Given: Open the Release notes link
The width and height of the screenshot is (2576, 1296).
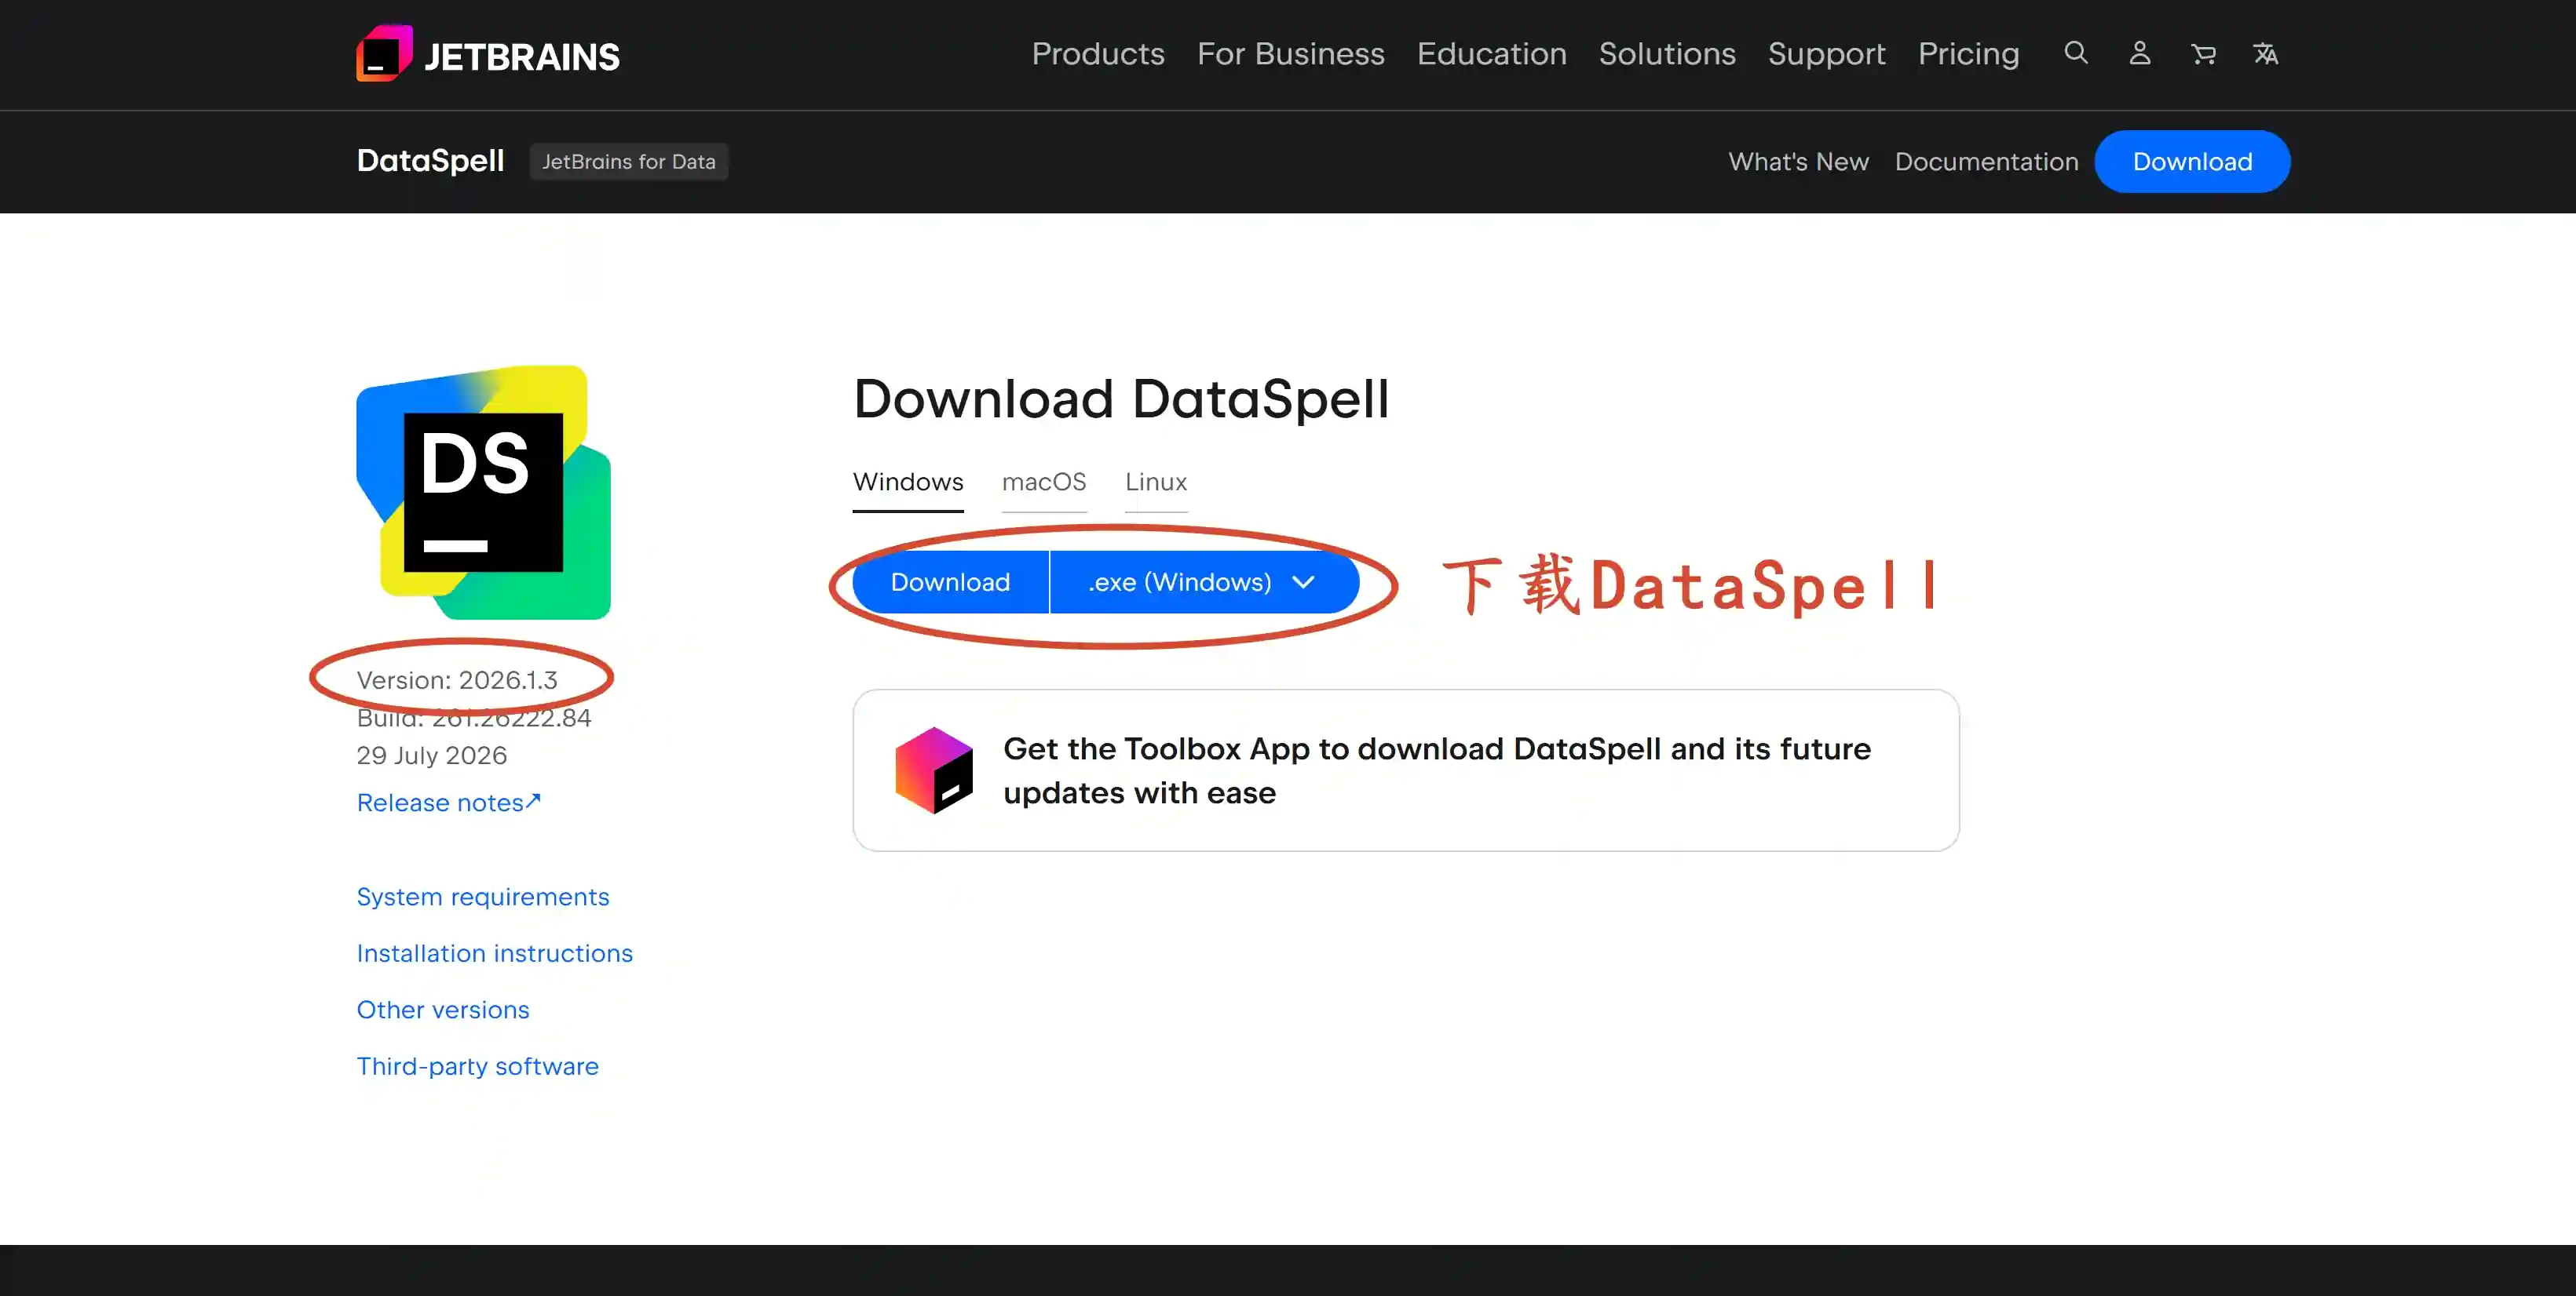Looking at the screenshot, I should 448,803.
